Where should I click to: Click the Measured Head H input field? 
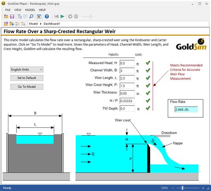pyautogui.click(x=127, y=63)
